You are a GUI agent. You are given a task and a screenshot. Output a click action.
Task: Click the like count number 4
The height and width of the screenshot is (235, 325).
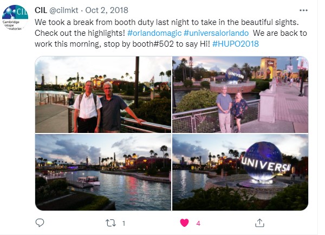[198, 224]
